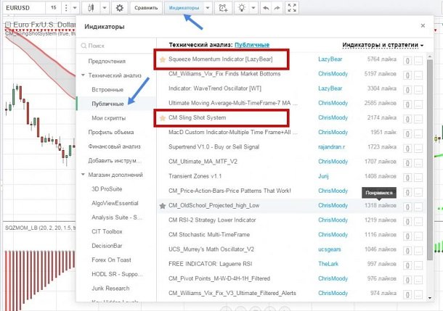Screen dimensions: 443x311
Task: Select Профиль объема category
Action: coord(110,132)
